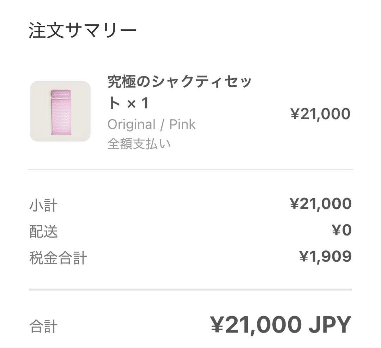Click the ¥21,000 price beside the product
Viewport: 381px width, 348px height.
[320, 114]
